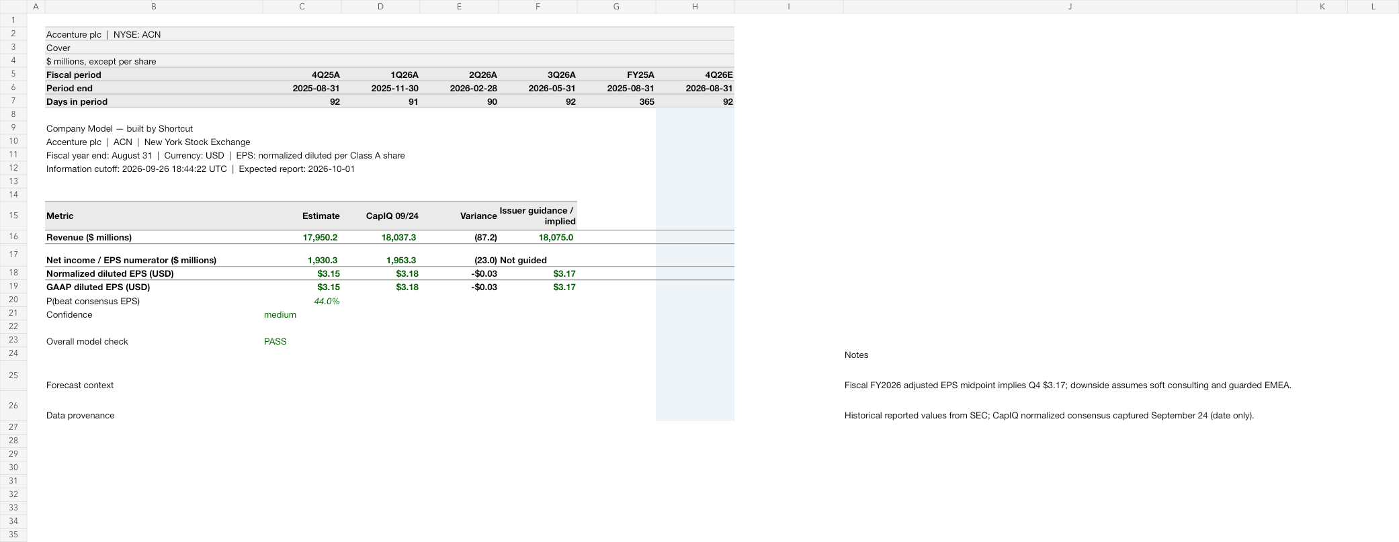This screenshot has width=1399, height=542.
Task: Click the CapIQ revenue '18,037.3' cell
Action: (x=381, y=237)
